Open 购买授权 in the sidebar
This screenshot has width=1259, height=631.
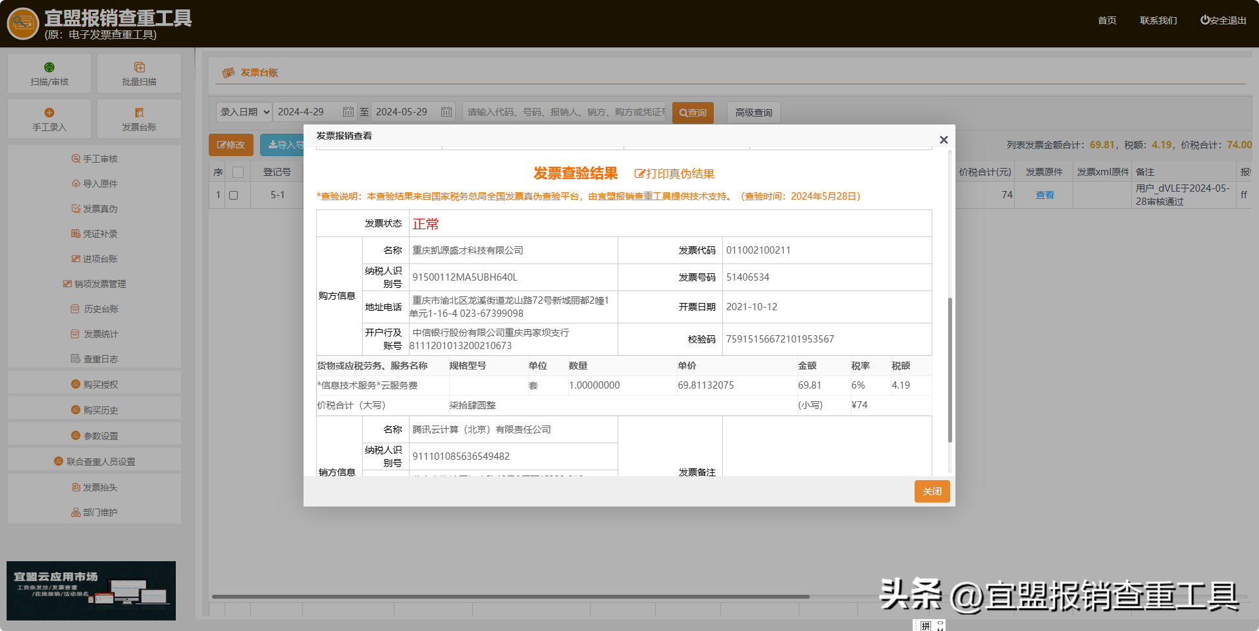point(94,385)
